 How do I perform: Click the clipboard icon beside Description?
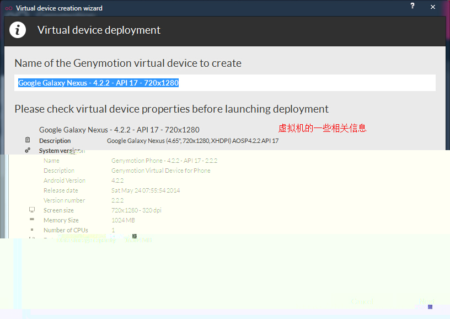point(28,140)
